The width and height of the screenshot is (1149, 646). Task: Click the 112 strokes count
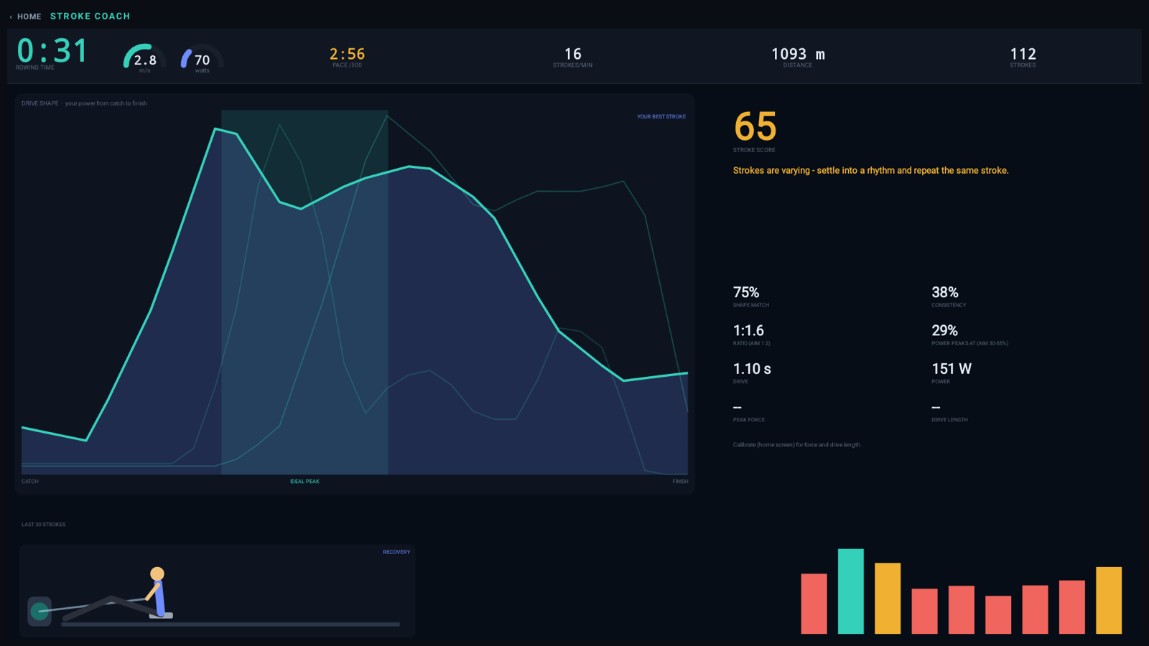[x=1023, y=54]
